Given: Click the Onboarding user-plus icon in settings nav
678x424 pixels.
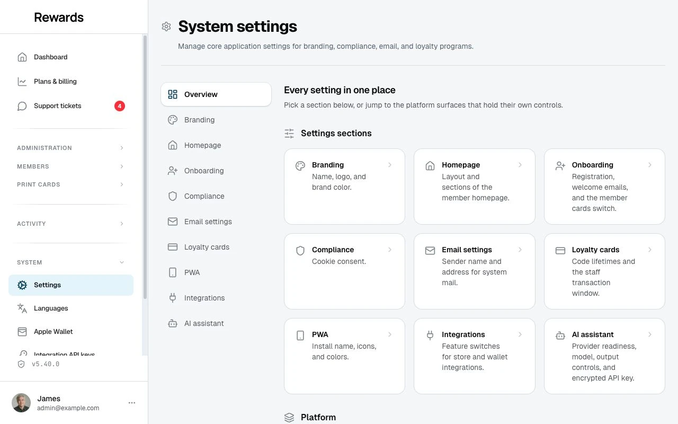Looking at the screenshot, I should tap(173, 171).
